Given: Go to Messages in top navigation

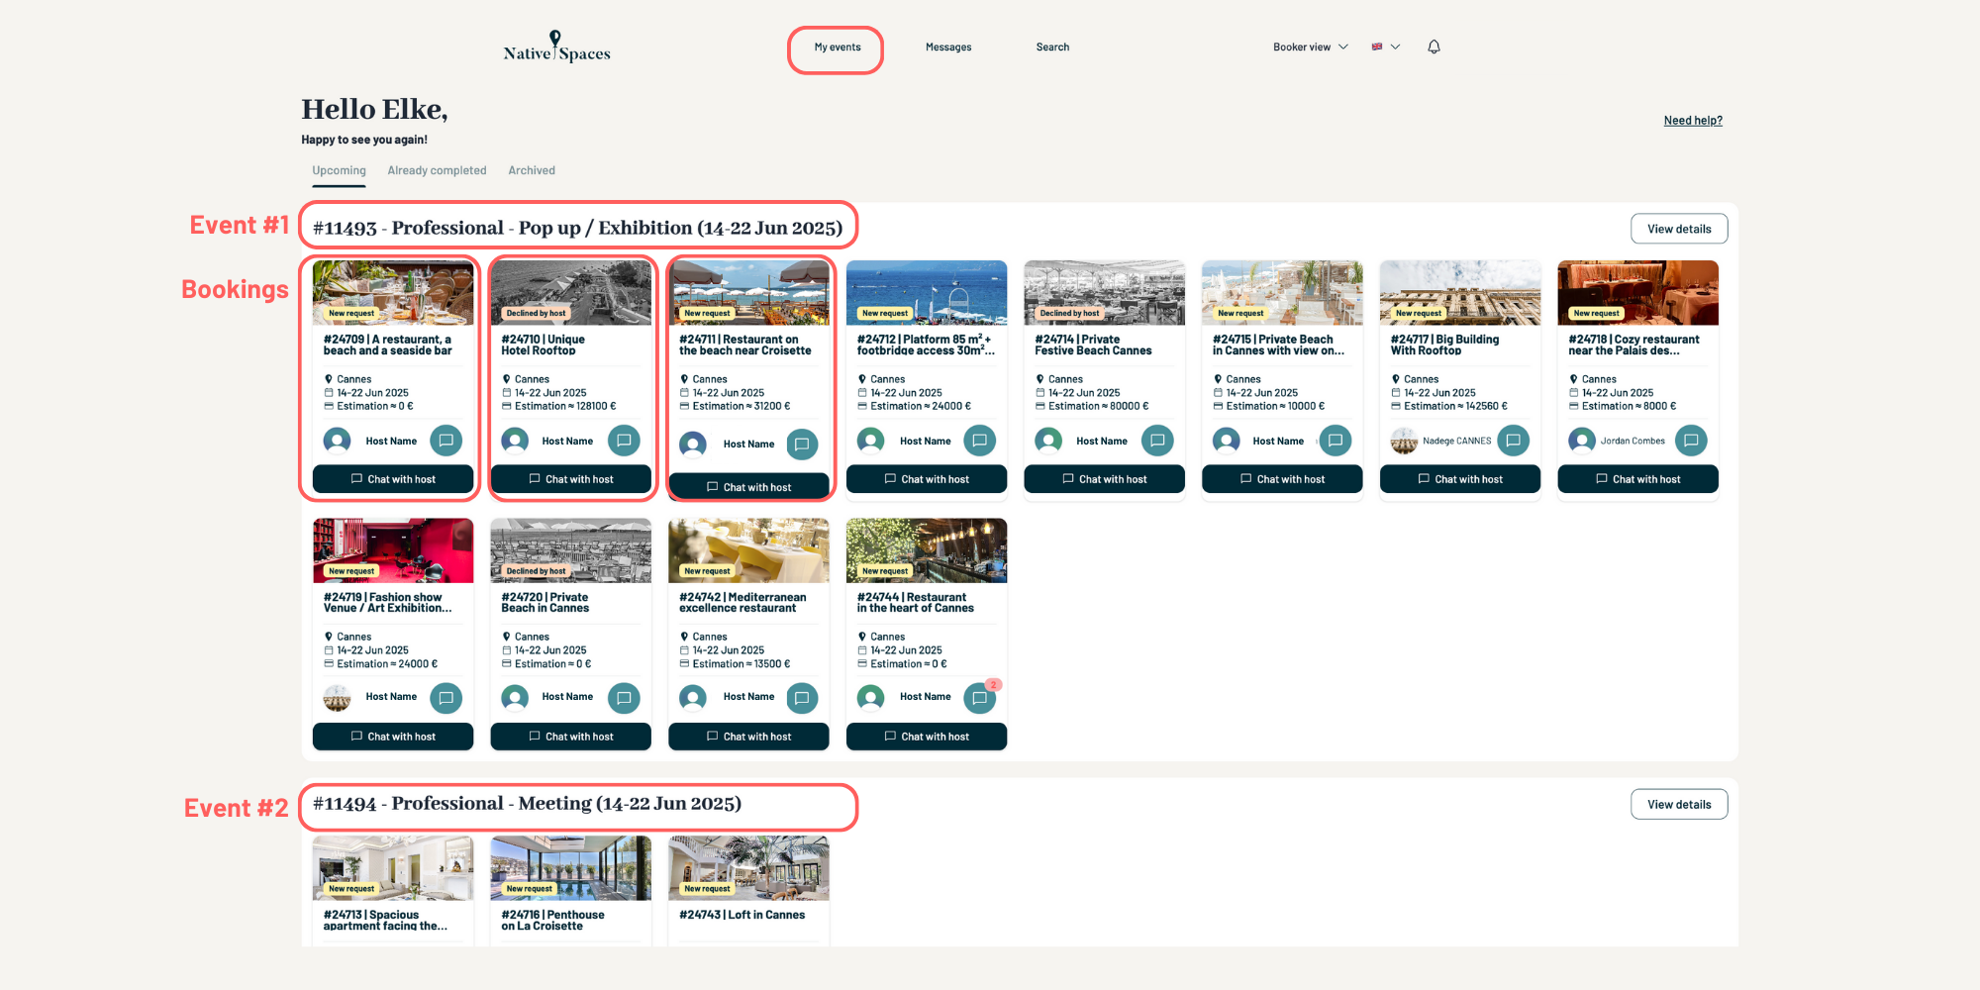Looking at the screenshot, I should point(947,48).
